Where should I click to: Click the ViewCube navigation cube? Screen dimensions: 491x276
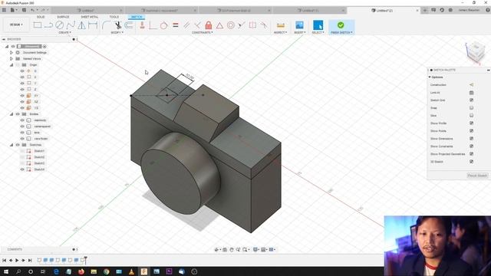coord(476,51)
